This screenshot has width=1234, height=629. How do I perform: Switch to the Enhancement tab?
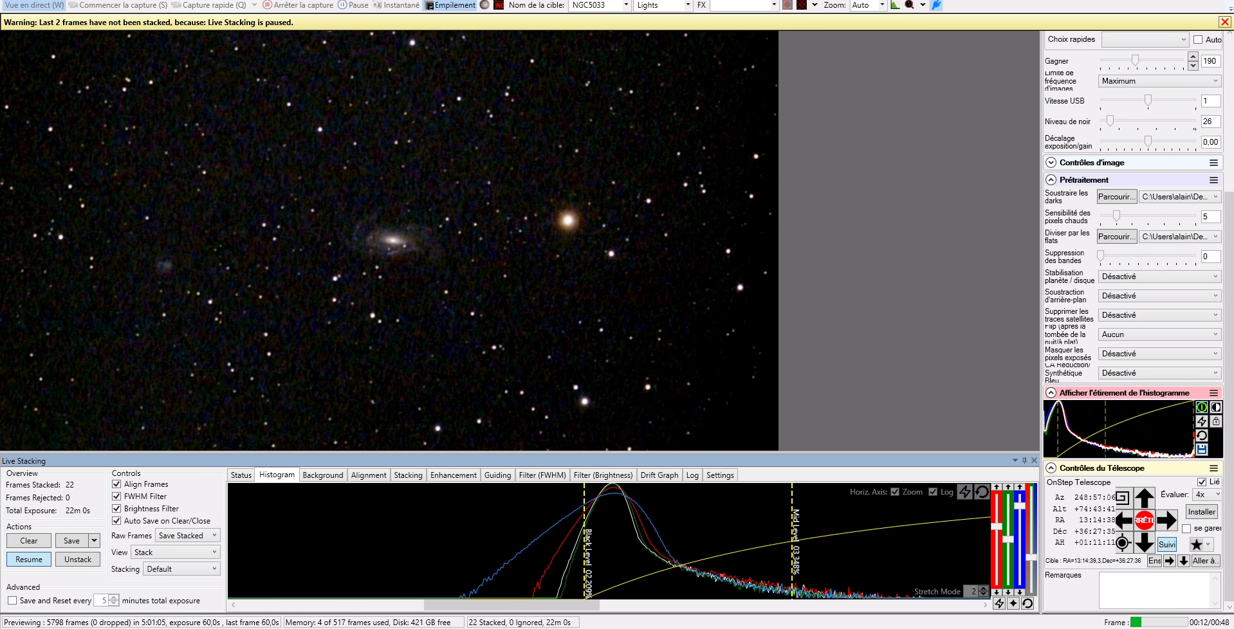tap(454, 475)
